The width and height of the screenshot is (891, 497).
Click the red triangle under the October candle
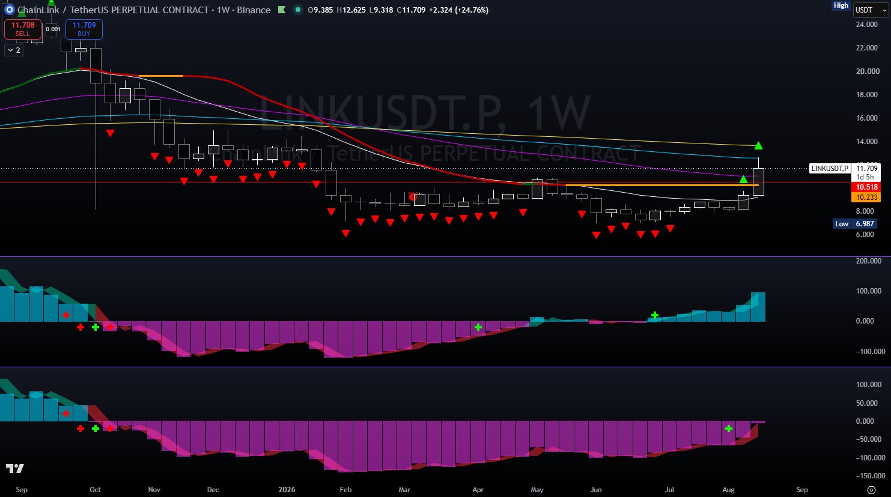pos(111,133)
